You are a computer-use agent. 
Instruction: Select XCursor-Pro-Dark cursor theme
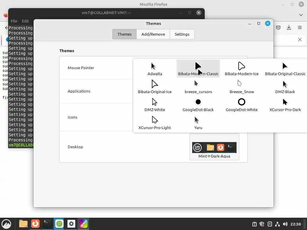tap(285, 105)
